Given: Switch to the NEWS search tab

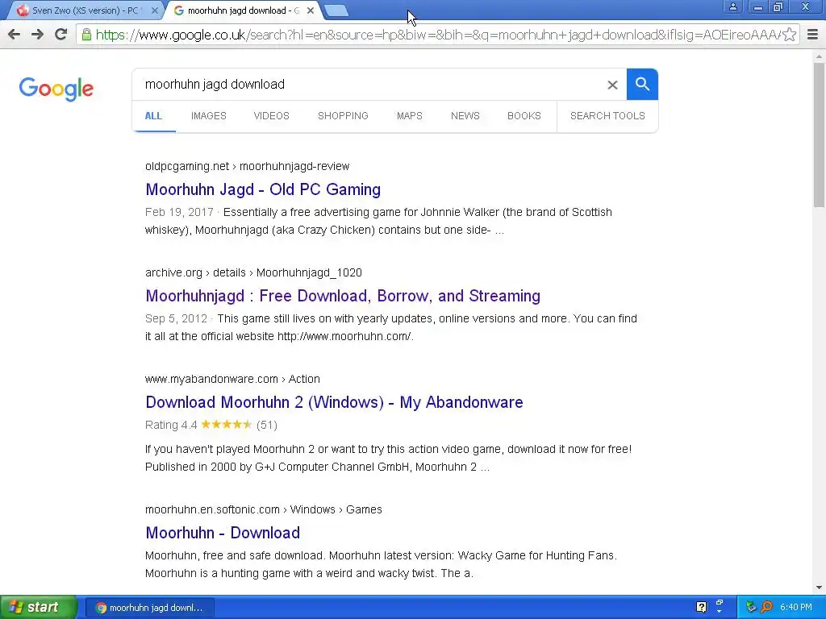Looking at the screenshot, I should 465,116.
